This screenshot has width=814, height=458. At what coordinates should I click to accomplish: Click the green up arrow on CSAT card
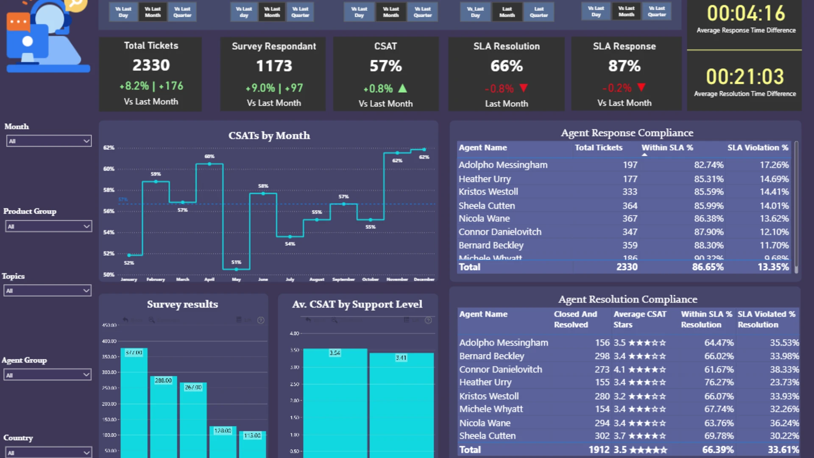point(403,88)
